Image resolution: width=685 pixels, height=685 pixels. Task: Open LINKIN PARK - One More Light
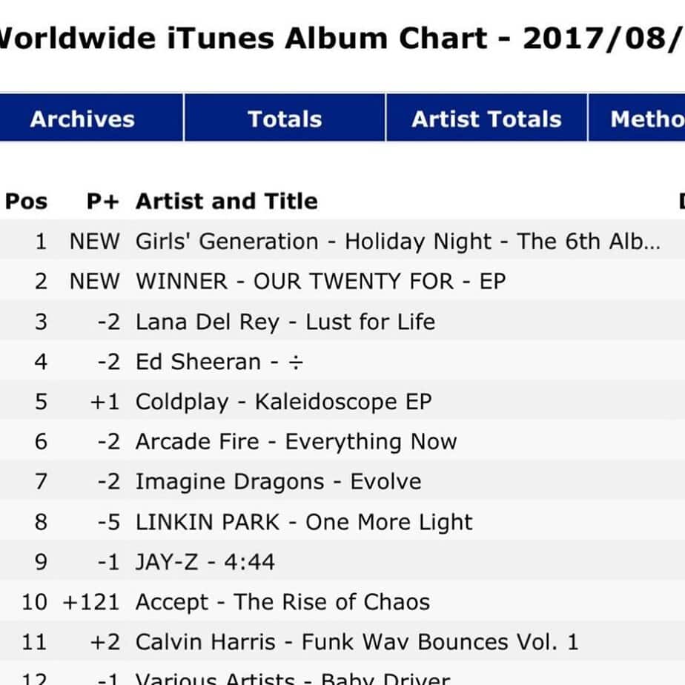click(x=304, y=522)
